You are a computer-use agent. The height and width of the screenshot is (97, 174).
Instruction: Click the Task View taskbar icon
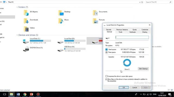click(5, 94)
